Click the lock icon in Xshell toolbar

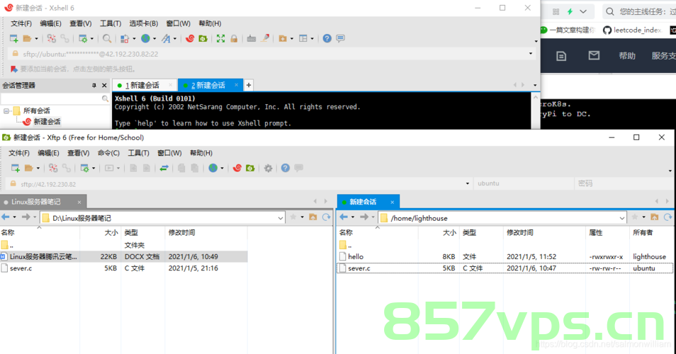pyautogui.click(x=234, y=39)
